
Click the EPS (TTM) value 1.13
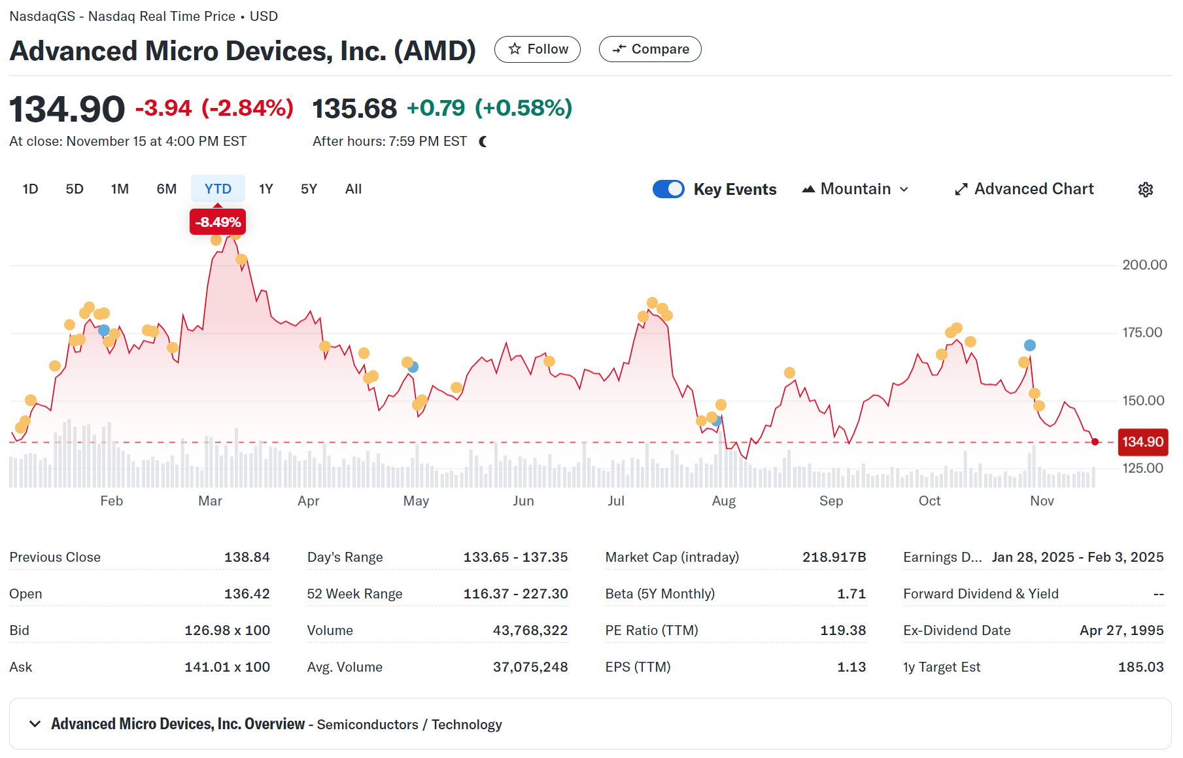pyautogui.click(x=851, y=667)
